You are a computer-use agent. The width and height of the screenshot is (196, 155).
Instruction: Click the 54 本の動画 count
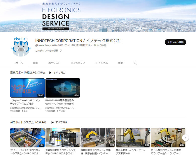[100, 45]
